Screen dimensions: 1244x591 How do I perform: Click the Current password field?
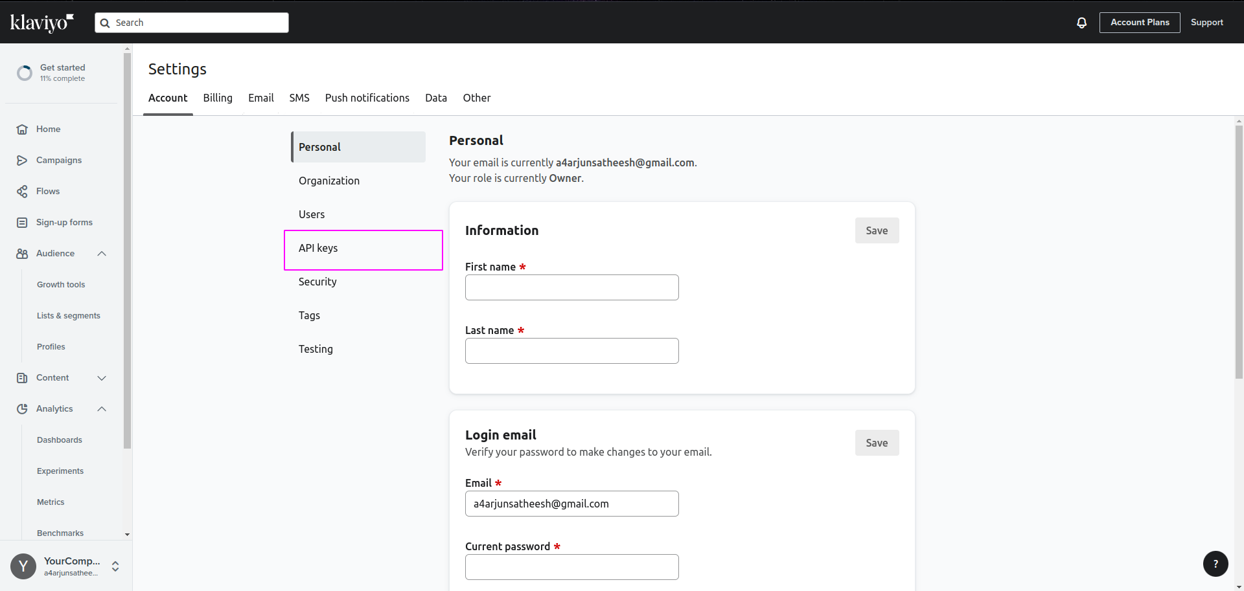click(571, 567)
